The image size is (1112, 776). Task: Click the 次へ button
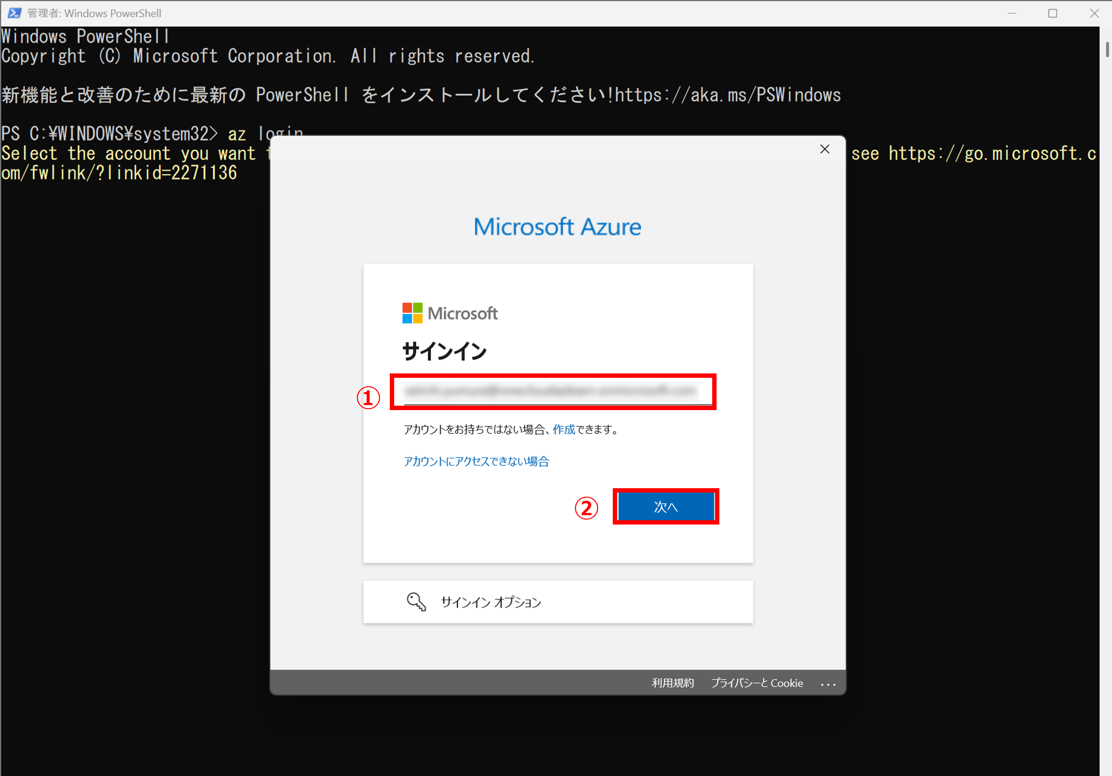[665, 506]
